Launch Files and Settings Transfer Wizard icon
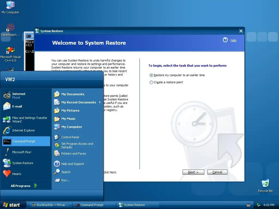The width and height of the screenshot is (279, 209). pos(7,119)
